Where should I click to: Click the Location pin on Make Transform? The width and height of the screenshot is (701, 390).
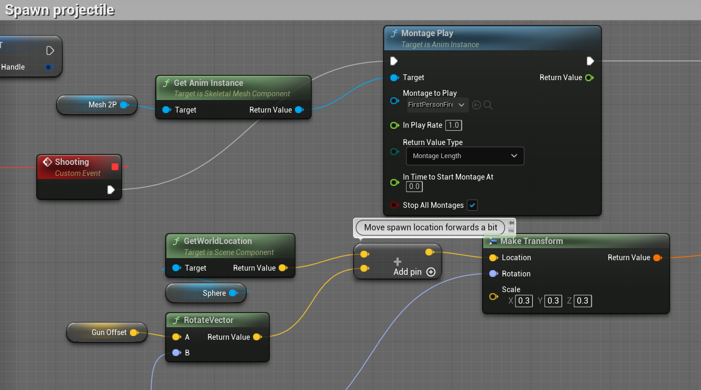point(493,258)
